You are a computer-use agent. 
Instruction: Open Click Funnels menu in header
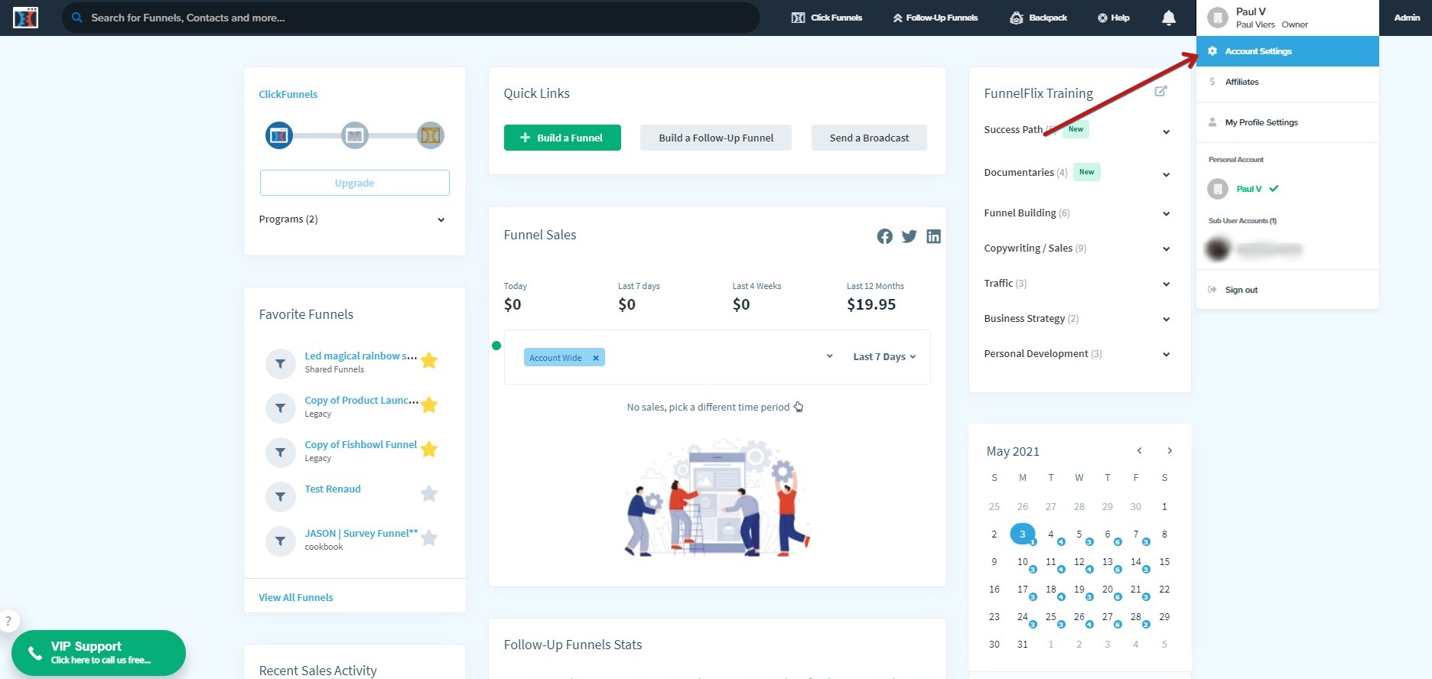click(827, 18)
